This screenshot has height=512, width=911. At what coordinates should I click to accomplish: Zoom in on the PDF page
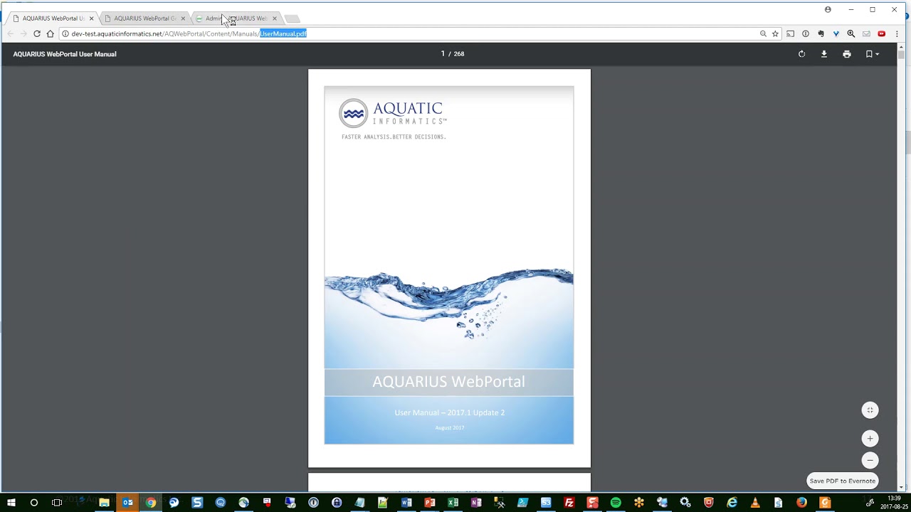(870, 439)
